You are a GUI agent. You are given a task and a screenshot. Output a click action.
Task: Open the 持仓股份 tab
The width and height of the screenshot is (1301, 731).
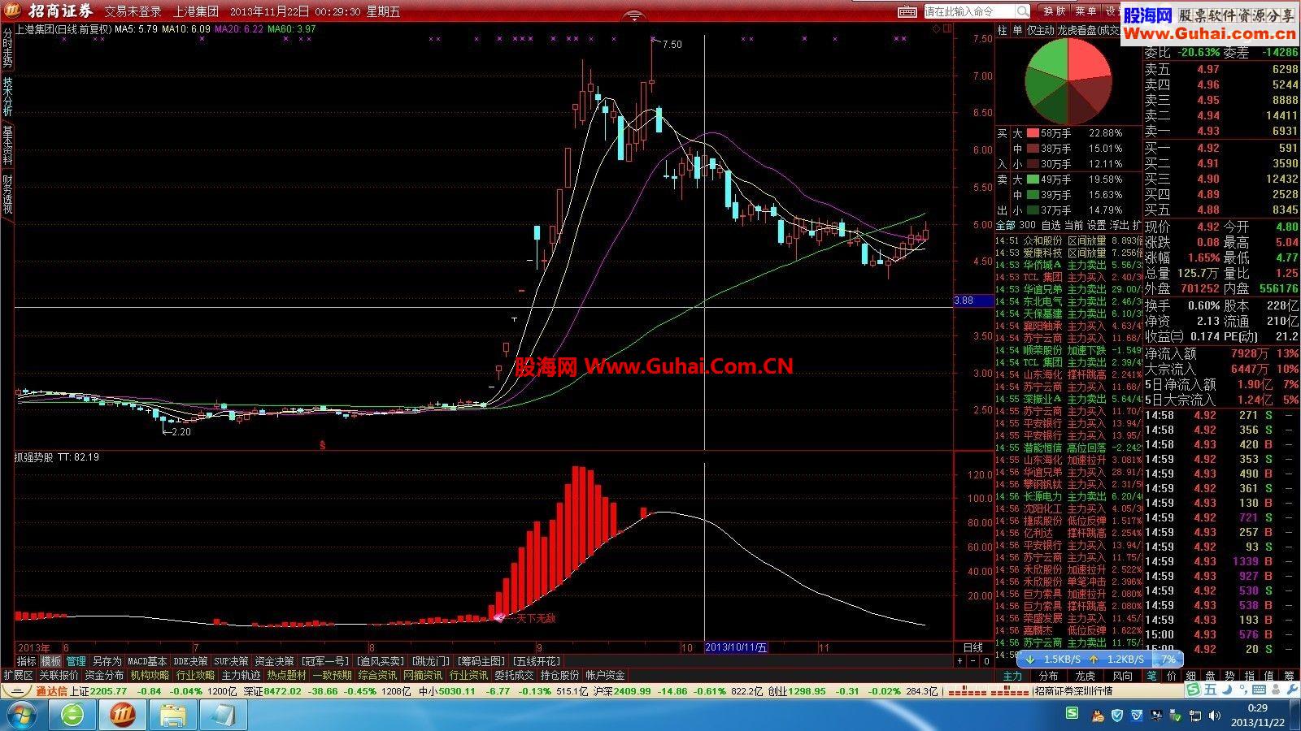tap(559, 675)
